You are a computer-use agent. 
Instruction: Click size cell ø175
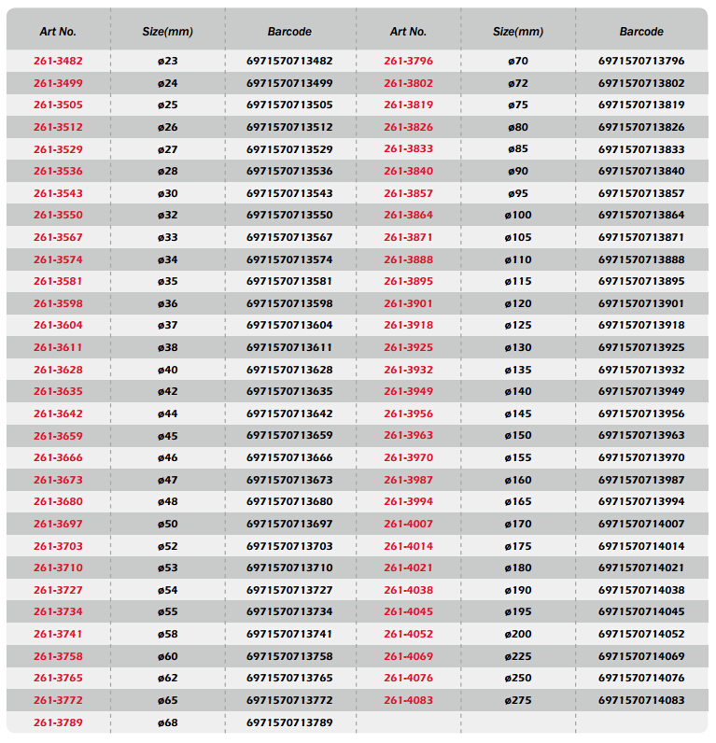pyautogui.click(x=518, y=546)
